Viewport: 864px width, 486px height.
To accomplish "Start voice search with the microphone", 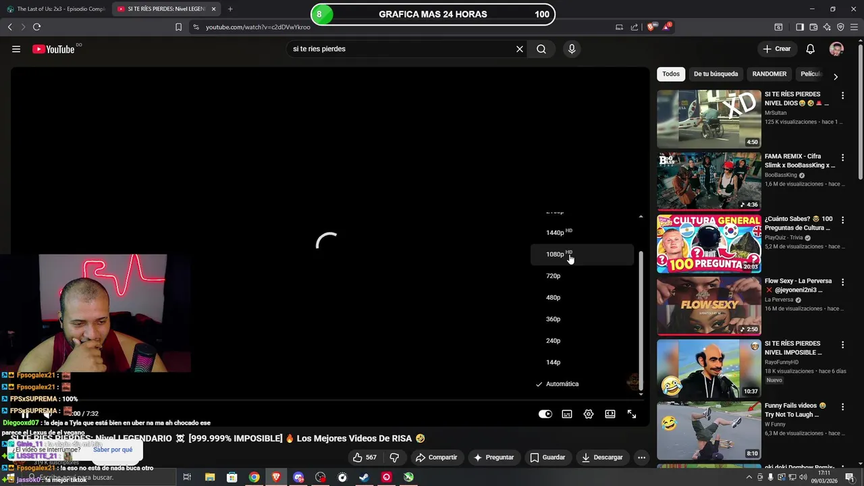I will [x=572, y=49].
